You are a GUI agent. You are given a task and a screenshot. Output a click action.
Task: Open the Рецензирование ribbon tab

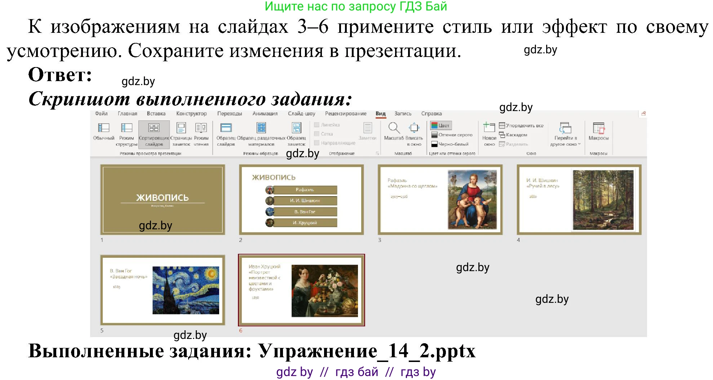pos(346,114)
